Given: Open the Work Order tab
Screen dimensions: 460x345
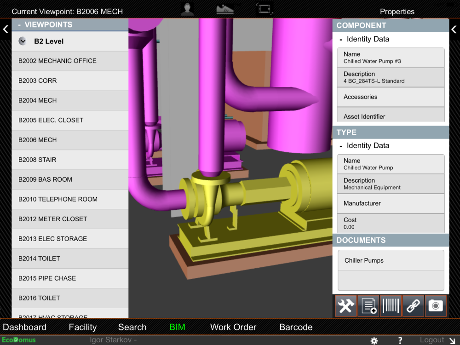Looking at the screenshot, I should pyautogui.click(x=233, y=327).
